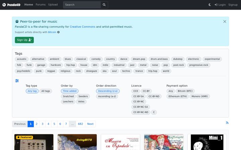241x150 pixels.
Task: Toggle dark mode moon icon
Action: pos(210,5)
